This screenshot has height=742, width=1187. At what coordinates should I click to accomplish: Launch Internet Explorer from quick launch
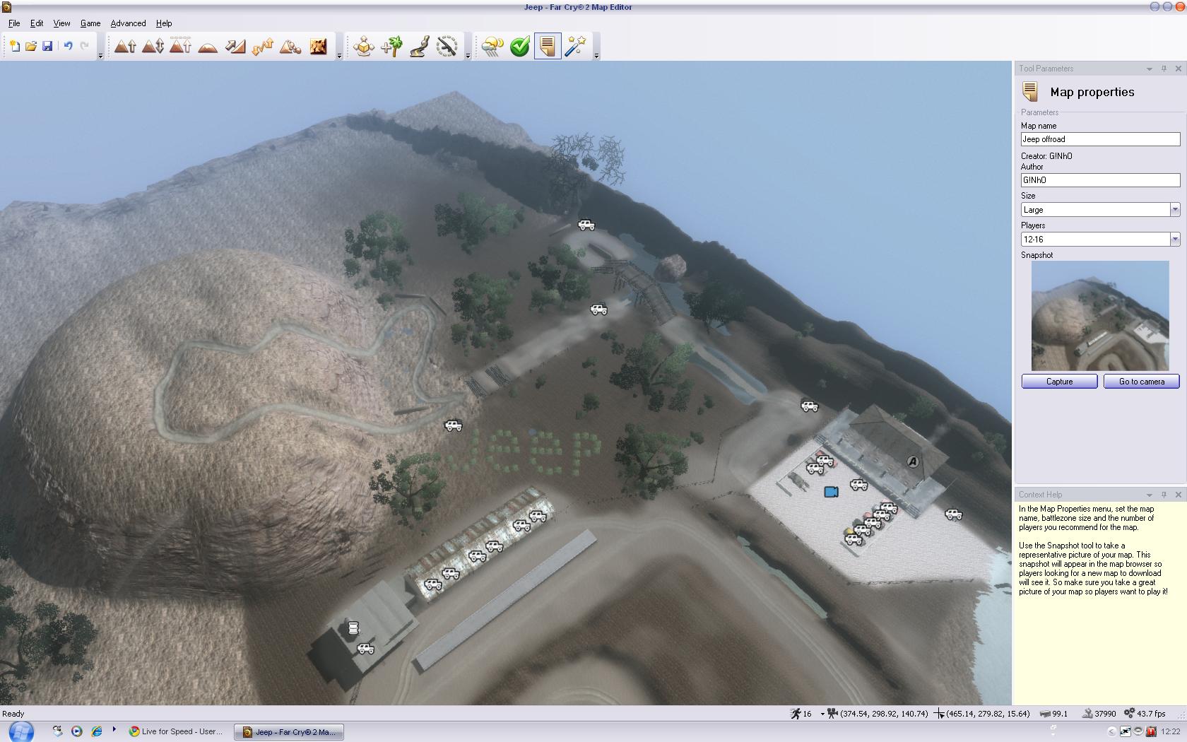96,731
